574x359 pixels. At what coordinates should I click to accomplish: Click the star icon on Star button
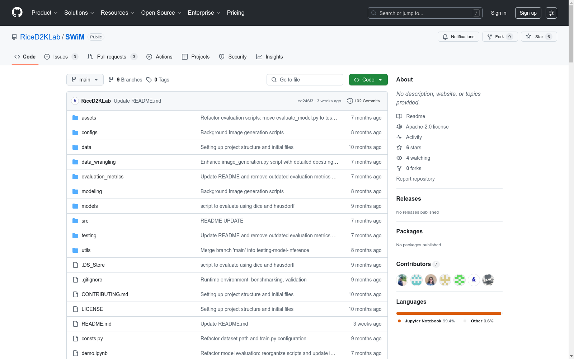tap(528, 36)
